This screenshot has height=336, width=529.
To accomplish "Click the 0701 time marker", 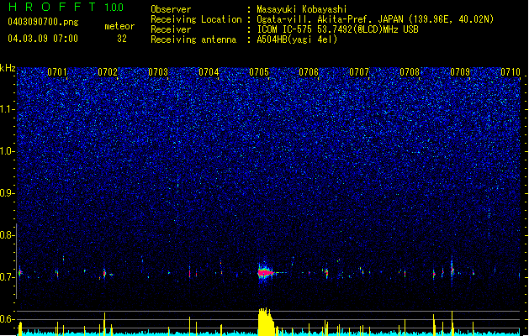I will [x=57, y=72].
